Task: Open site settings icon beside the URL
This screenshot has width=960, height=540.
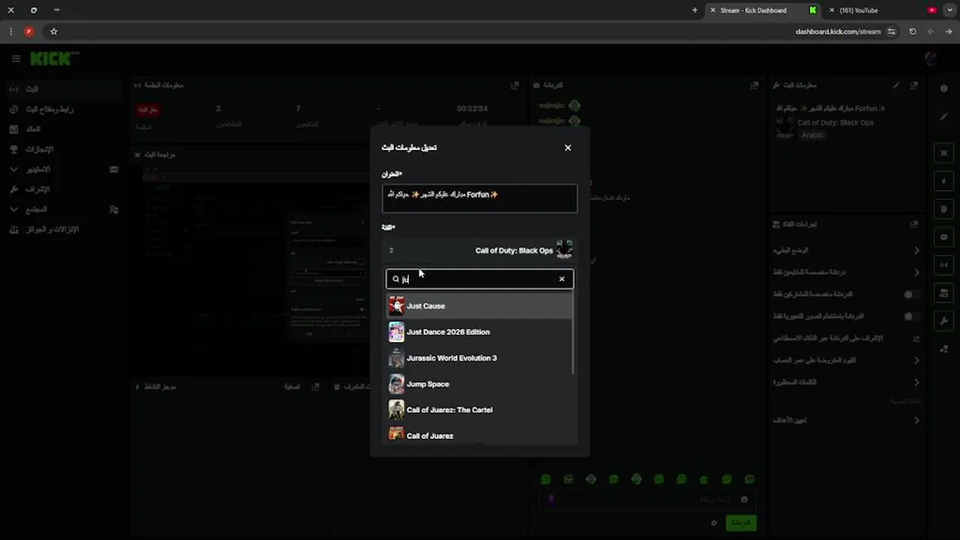Action: (x=891, y=31)
